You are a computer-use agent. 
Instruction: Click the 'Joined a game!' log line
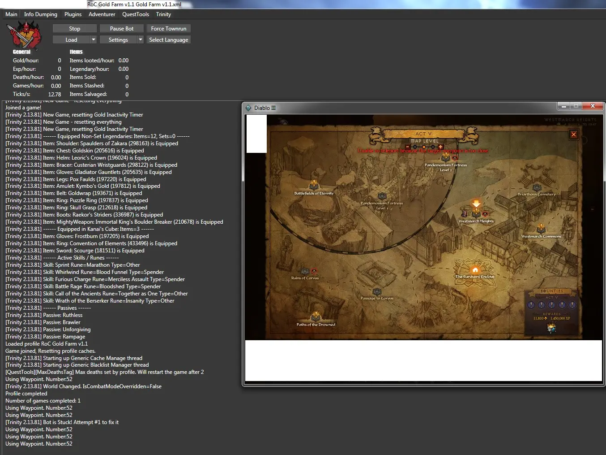(x=23, y=108)
